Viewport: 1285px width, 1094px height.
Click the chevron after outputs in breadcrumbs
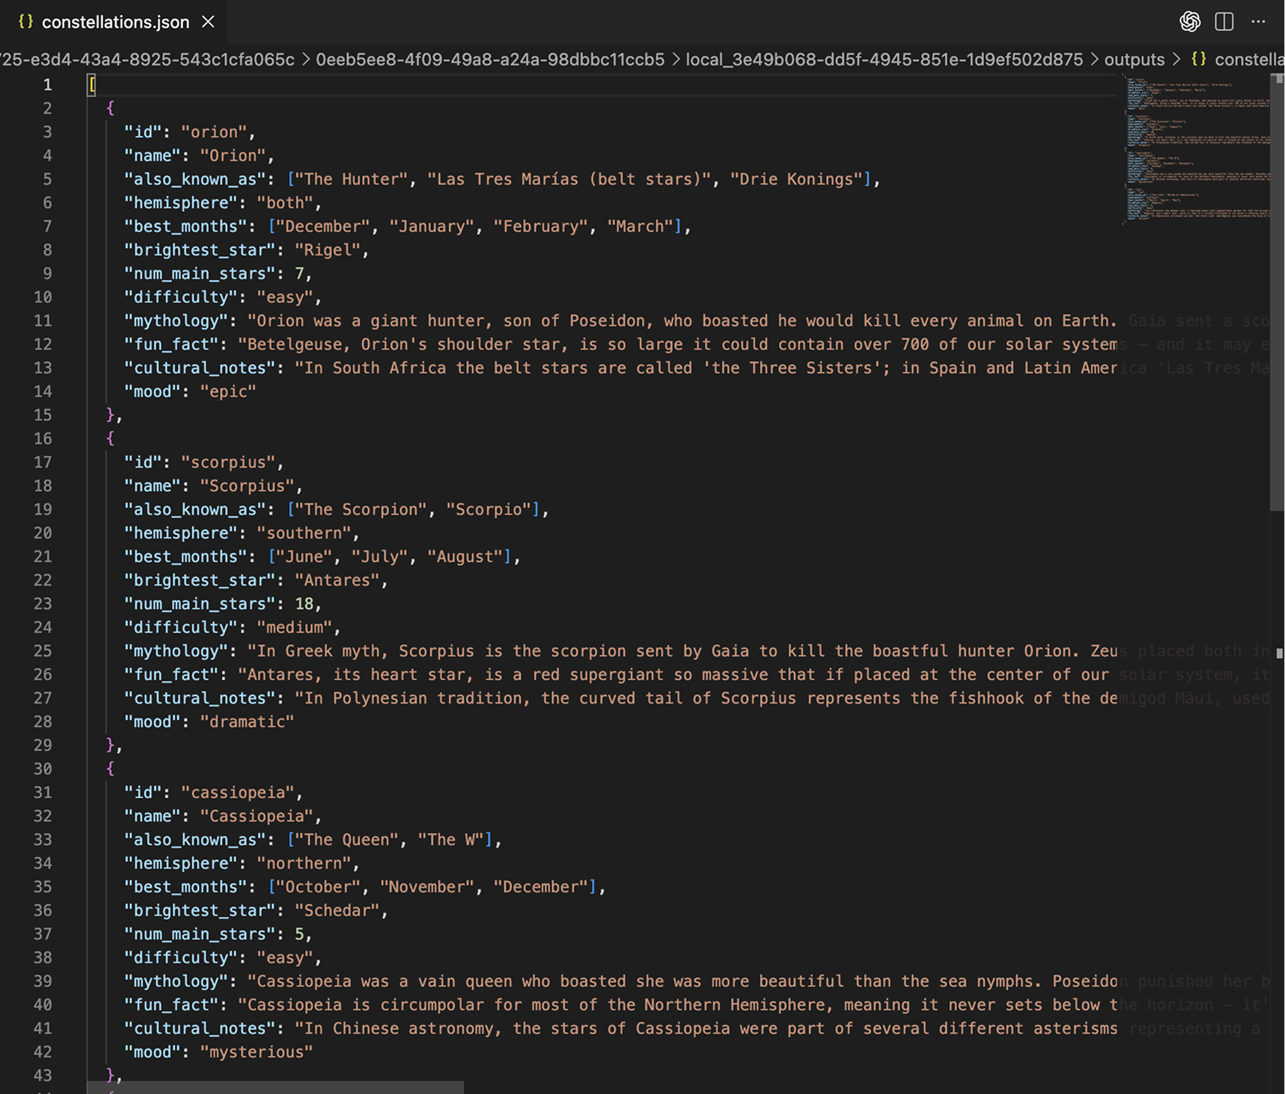1176,59
